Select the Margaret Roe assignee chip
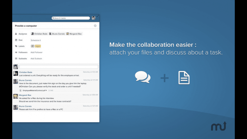Viewport: 247px width, 139px height. point(74,34)
